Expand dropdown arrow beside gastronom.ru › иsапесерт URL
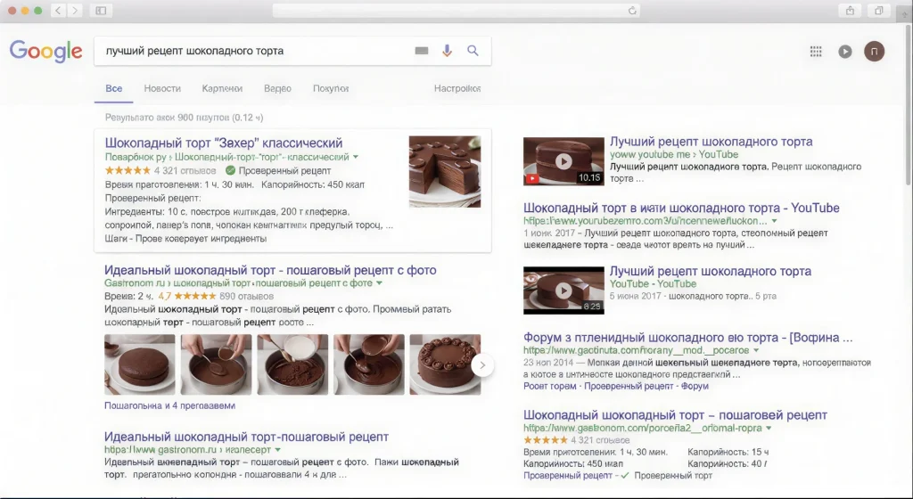 click(x=278, y=450)
